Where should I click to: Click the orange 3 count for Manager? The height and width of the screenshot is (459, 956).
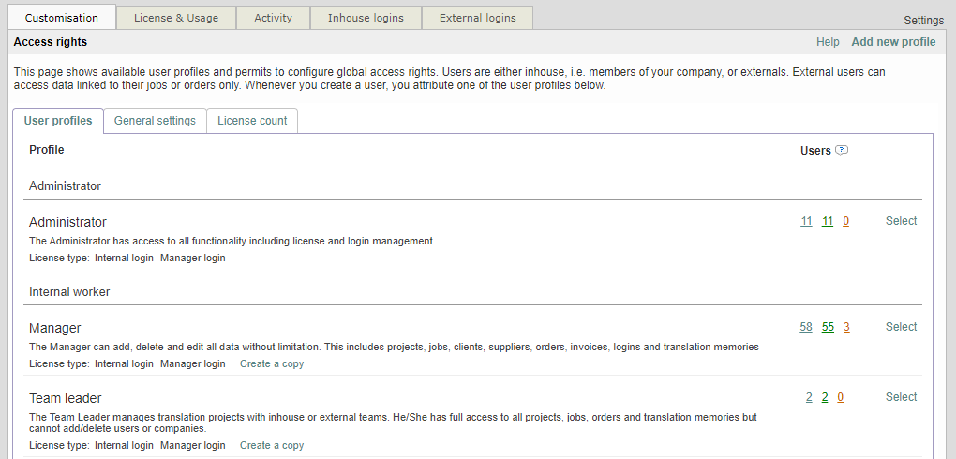(846, 327)
